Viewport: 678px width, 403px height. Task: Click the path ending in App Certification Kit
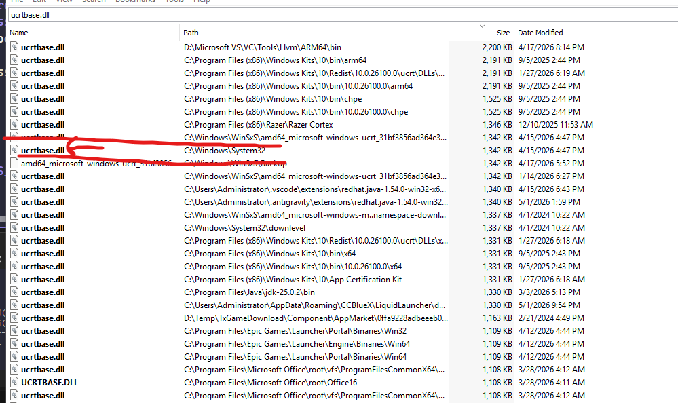[x=293, y=280]
